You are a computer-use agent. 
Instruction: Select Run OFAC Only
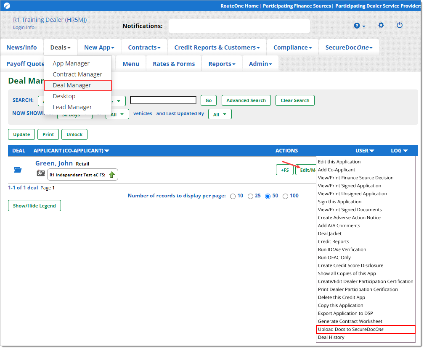click(335, 258)
